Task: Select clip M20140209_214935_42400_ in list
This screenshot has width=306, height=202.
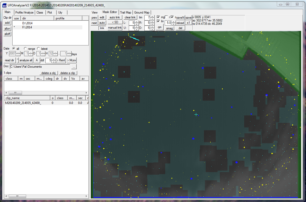Action: 23,103
